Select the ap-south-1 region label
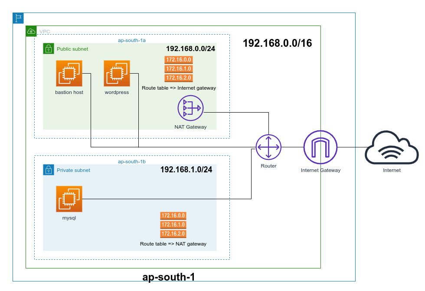The height and width of the screenshot is (291, 425). (169, 276)
